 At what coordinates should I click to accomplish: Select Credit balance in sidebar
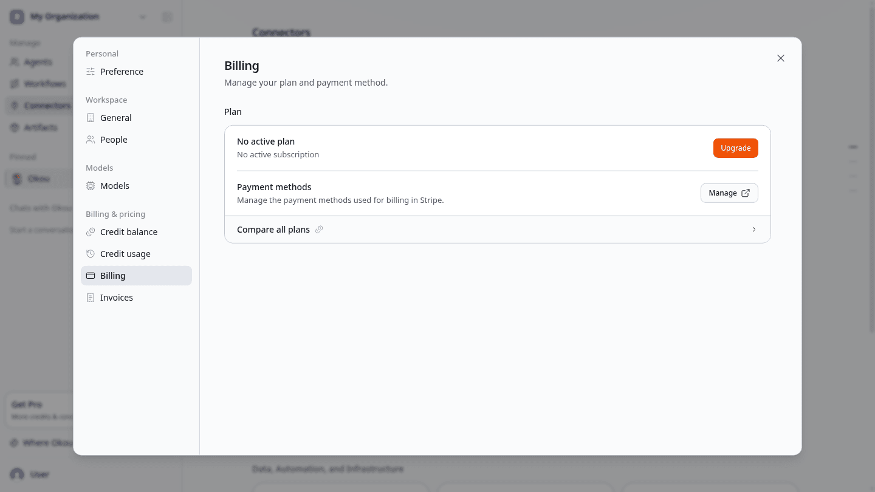(136, 232)
